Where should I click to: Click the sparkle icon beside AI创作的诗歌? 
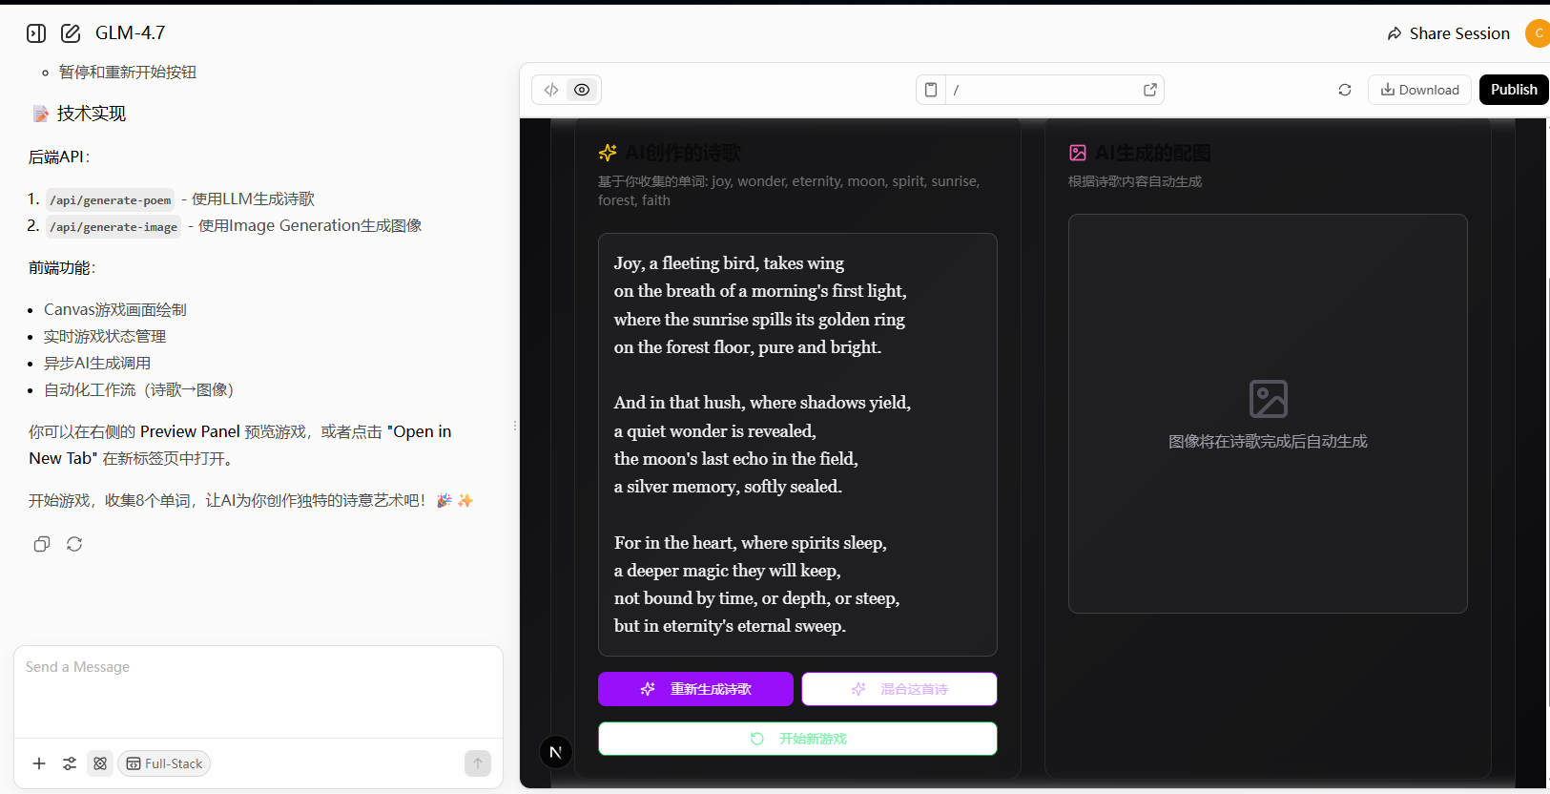[x=608, y=153]
